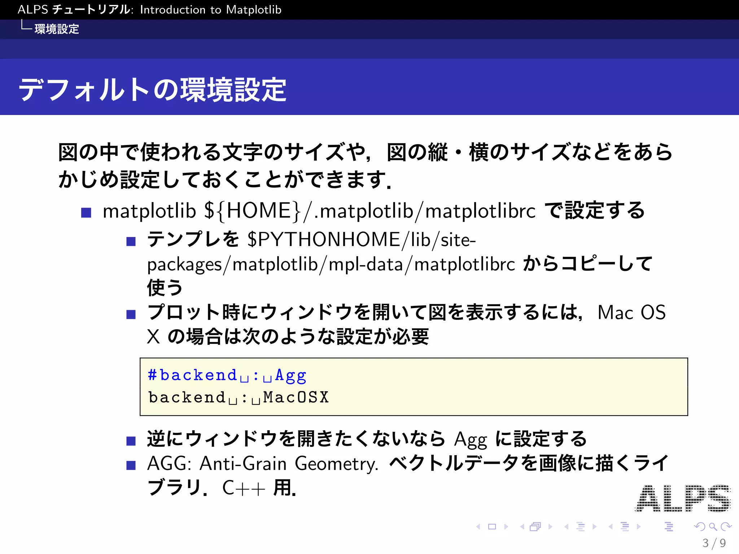Click the search magnifier icon
This screenshot has width=739, height=554.
tap(713, 527)
